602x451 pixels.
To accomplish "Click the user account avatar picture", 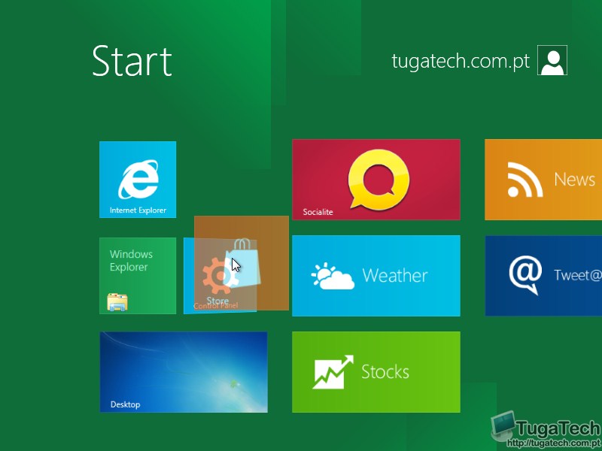I will pos(552,60).
